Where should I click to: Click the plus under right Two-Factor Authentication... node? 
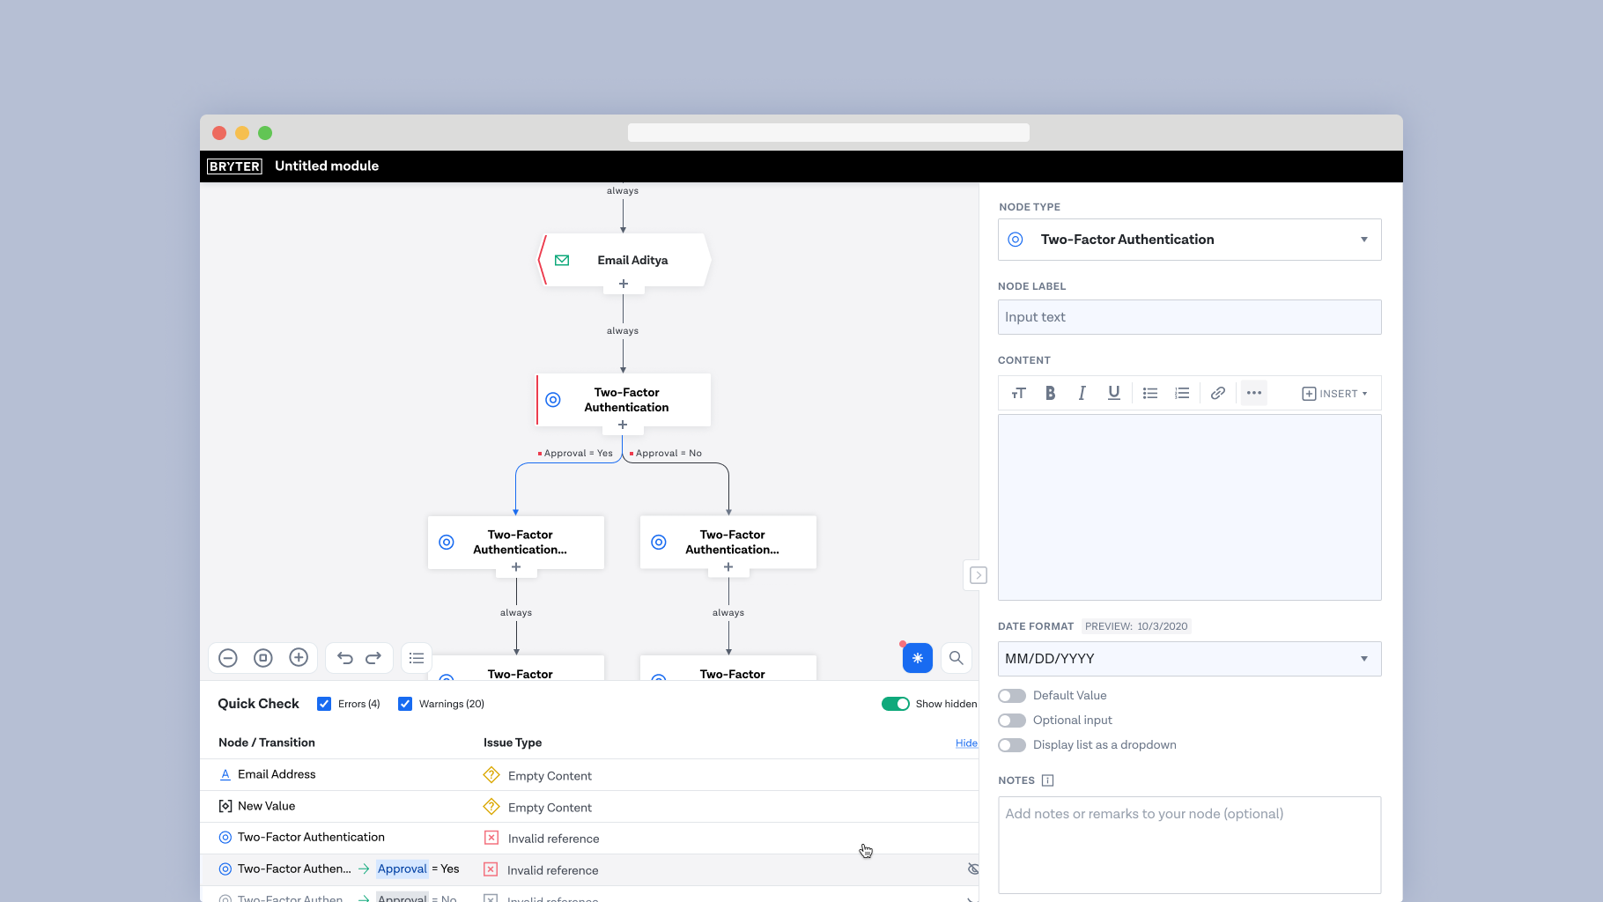coord(728,567)
